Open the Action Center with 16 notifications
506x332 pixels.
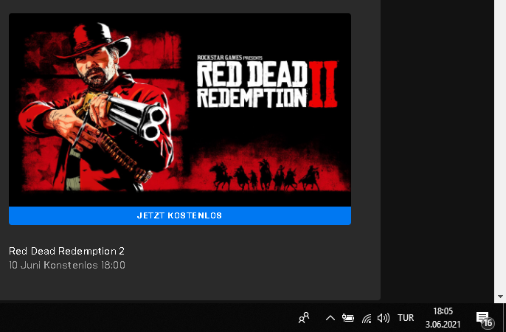pos(485,319)
